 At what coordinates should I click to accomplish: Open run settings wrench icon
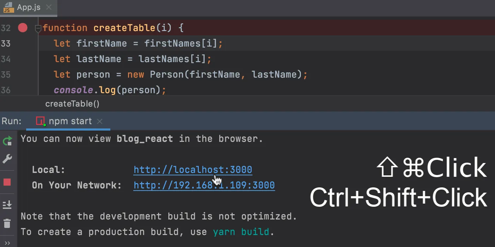[x=7, y=159]
